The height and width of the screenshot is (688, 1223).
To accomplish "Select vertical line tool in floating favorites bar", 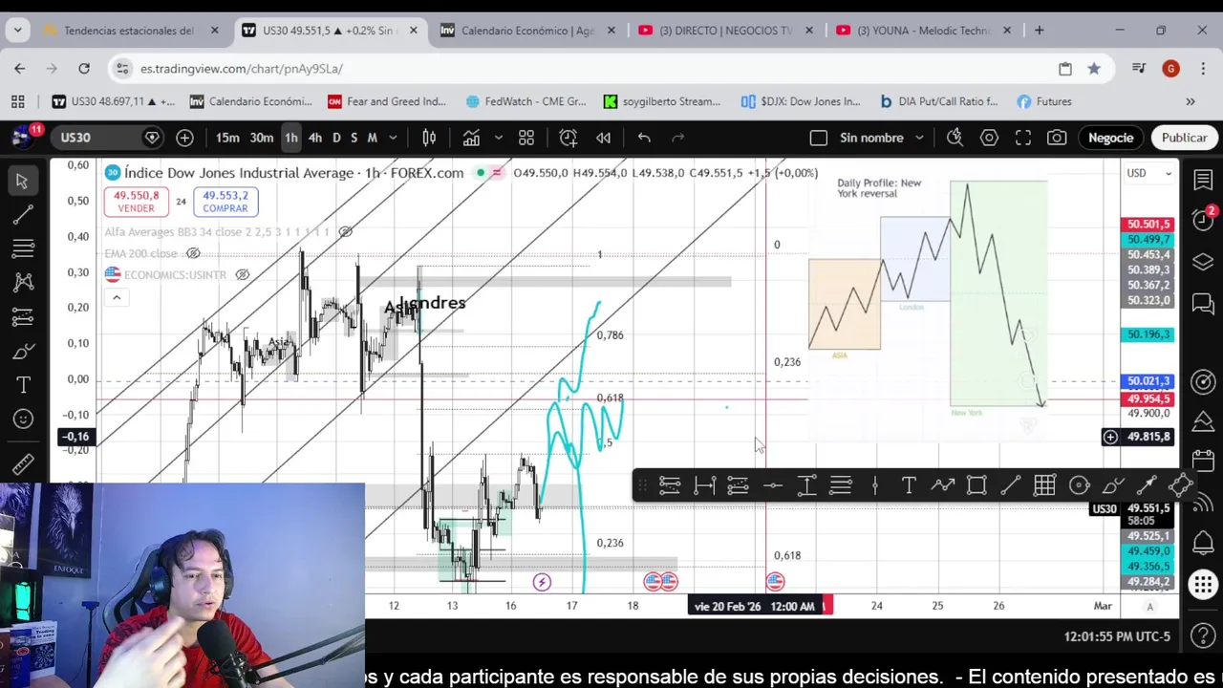I will click(x=874, y=486).
